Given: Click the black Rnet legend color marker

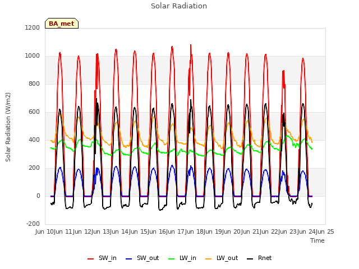Looking at the screenshot, I should (250, 259).
